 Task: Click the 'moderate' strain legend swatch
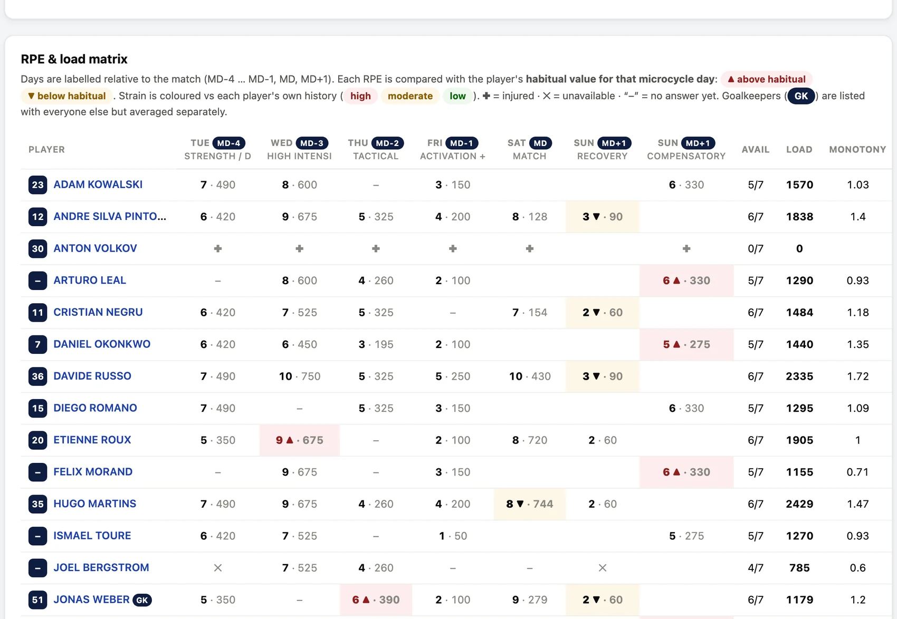click(x=410, y=96)
